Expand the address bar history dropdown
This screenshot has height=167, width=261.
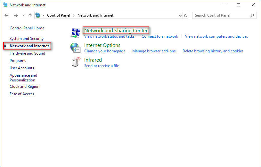pos(180,15)
